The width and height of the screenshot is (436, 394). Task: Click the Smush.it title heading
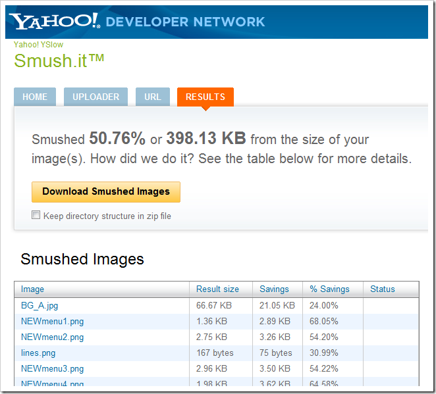[x=59, y=61]
